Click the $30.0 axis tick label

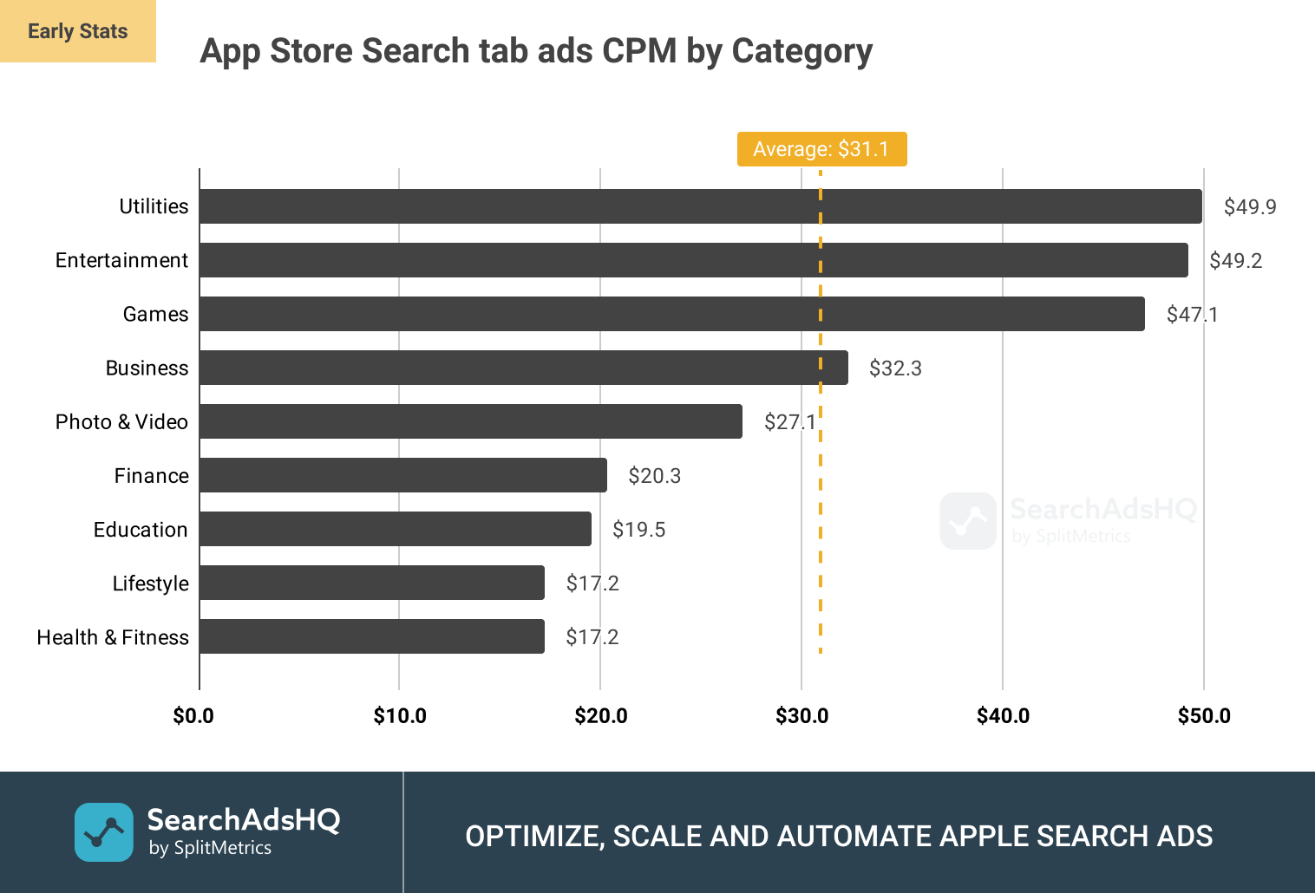[801, 716]
